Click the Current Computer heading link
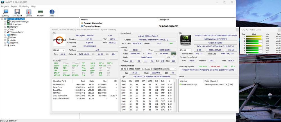Image resolution: width=281 pixels, height=122 pixels. [x=93, y=23]
